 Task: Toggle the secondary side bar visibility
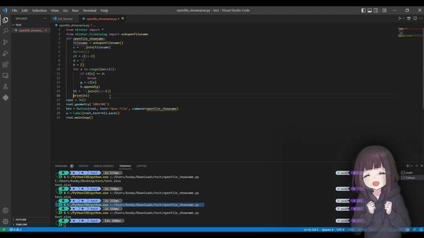376,11
